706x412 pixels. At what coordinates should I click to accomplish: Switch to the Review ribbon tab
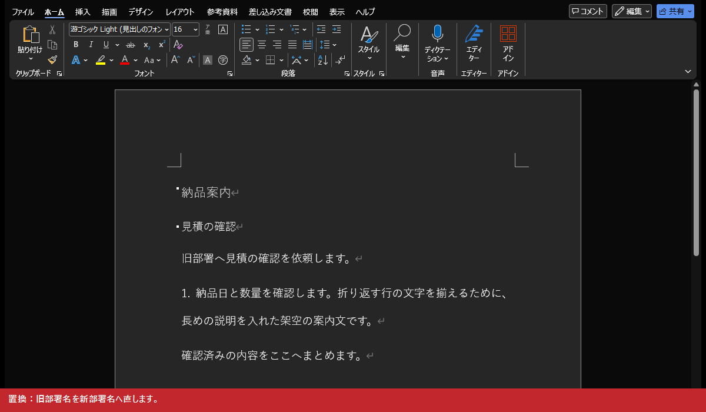coord(311,12)
